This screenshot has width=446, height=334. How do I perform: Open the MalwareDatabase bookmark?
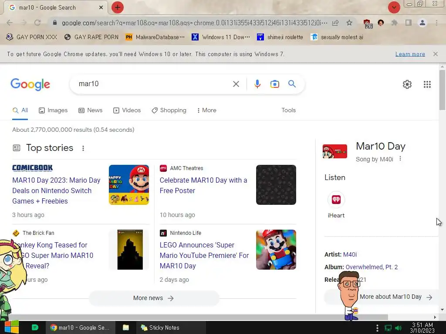click(x=155, y=37)
